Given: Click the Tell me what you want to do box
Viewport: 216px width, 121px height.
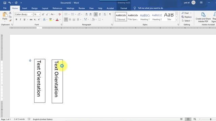Looking at the screenshot, I should pyautogui.click(x=151, y=8).
